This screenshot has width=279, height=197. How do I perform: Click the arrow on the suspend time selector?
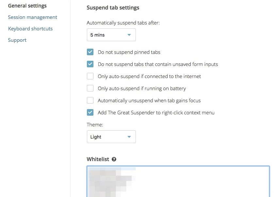click(x=129, y=35)
